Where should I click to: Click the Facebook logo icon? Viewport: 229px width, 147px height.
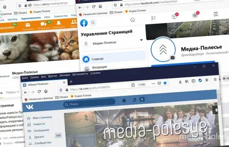[84, 23]
